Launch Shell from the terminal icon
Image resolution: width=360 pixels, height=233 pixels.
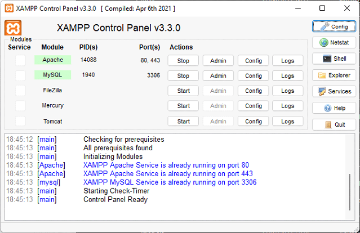334,59
